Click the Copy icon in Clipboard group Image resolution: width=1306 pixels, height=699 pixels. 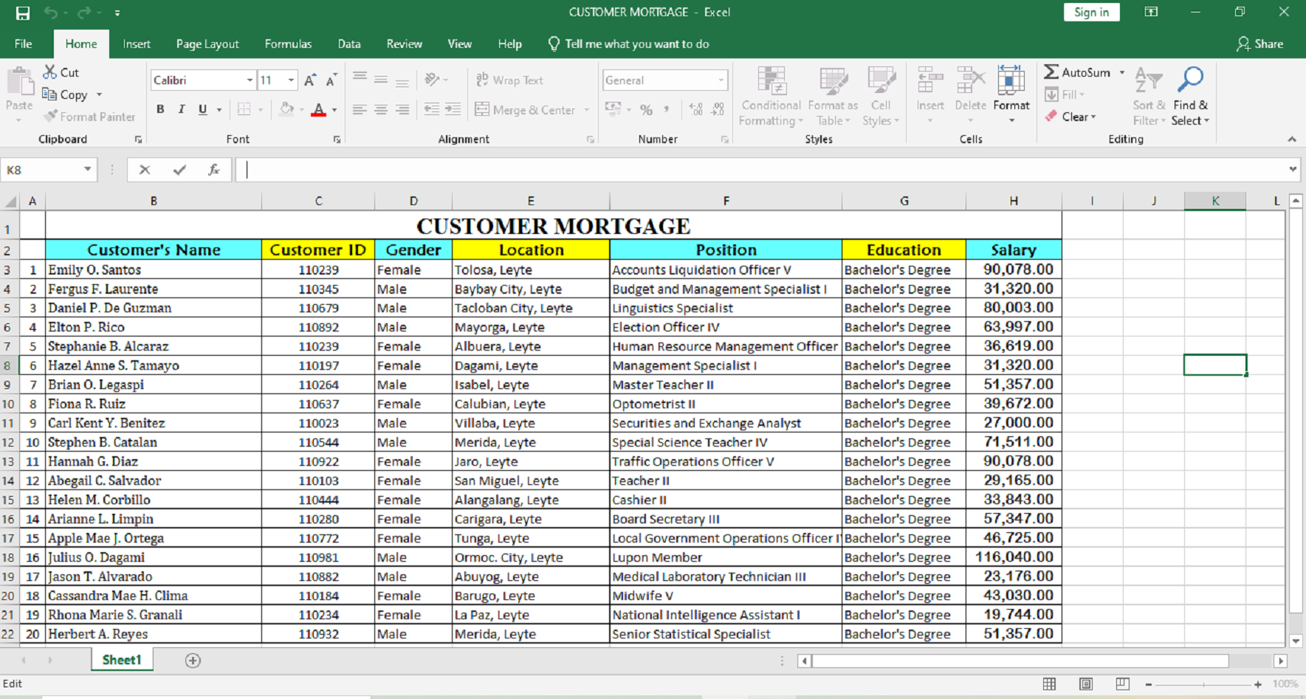pos(49,94)
